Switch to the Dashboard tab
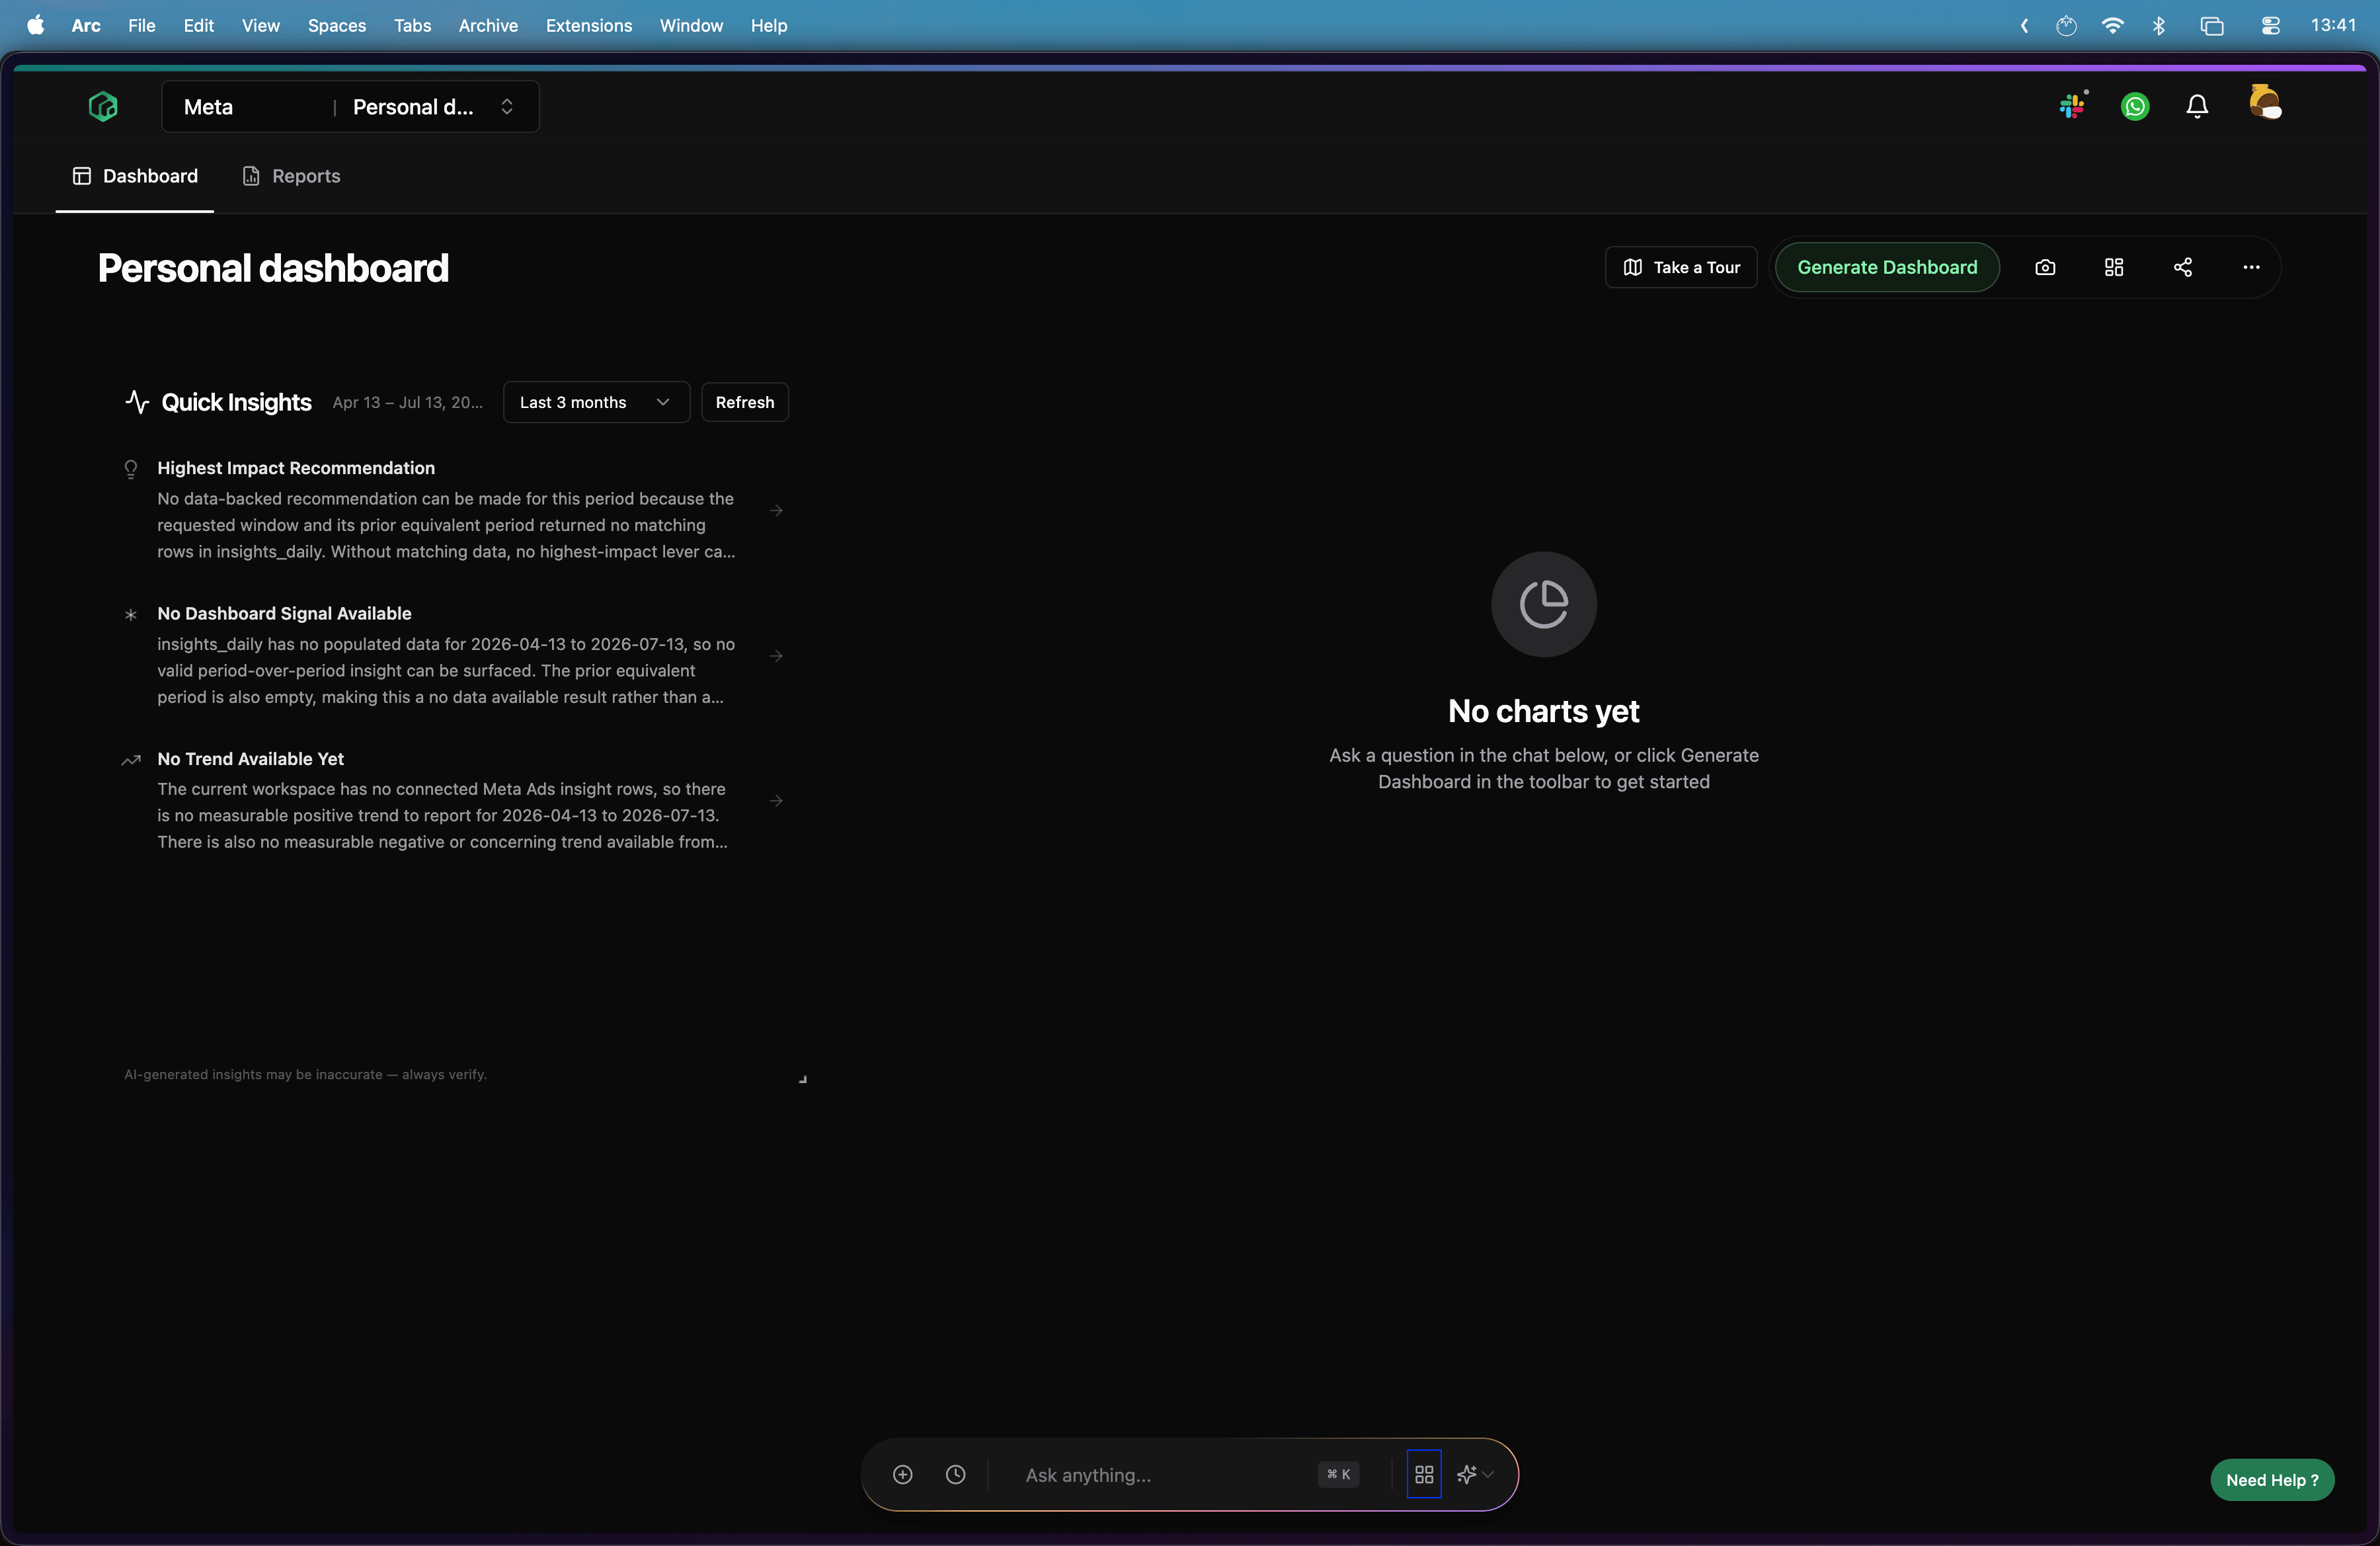Screen dimensions: 2380x1546 135,176
